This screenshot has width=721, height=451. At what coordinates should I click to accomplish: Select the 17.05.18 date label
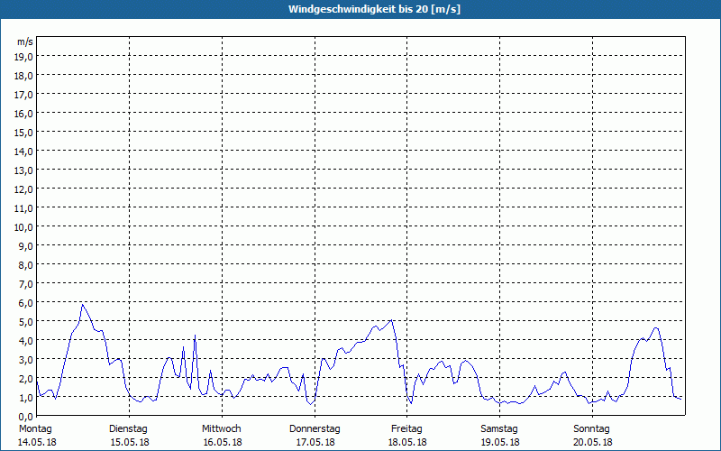315,442
